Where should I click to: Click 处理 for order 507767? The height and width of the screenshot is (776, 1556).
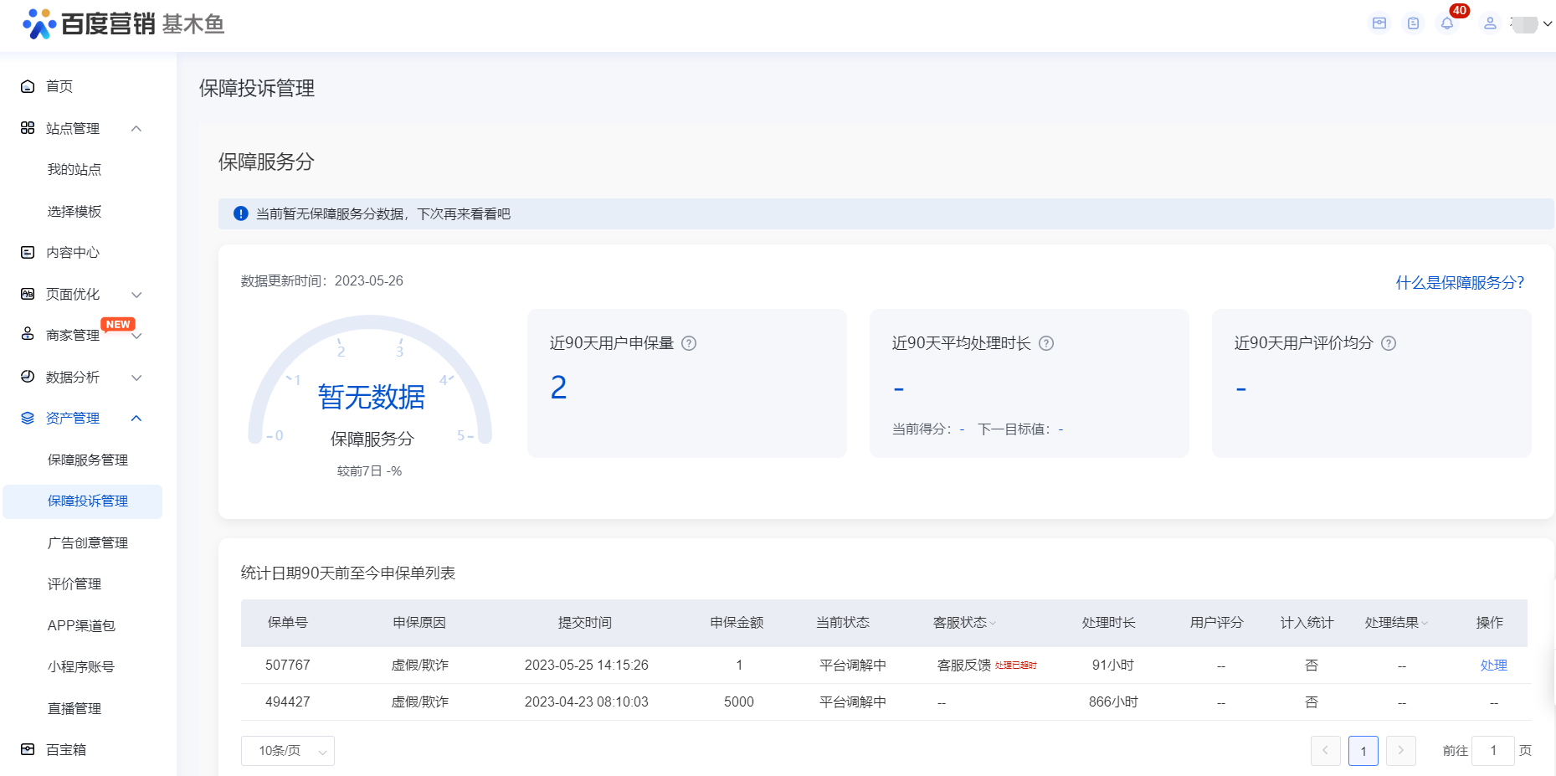1493,666
